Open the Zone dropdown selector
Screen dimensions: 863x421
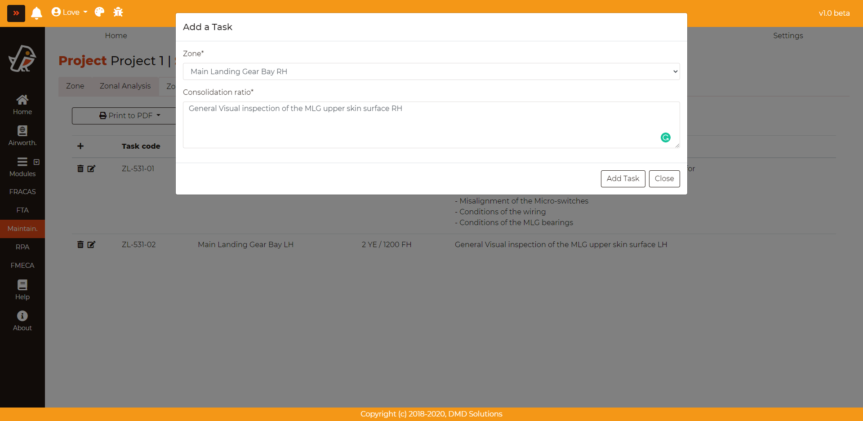pos(431,71)
